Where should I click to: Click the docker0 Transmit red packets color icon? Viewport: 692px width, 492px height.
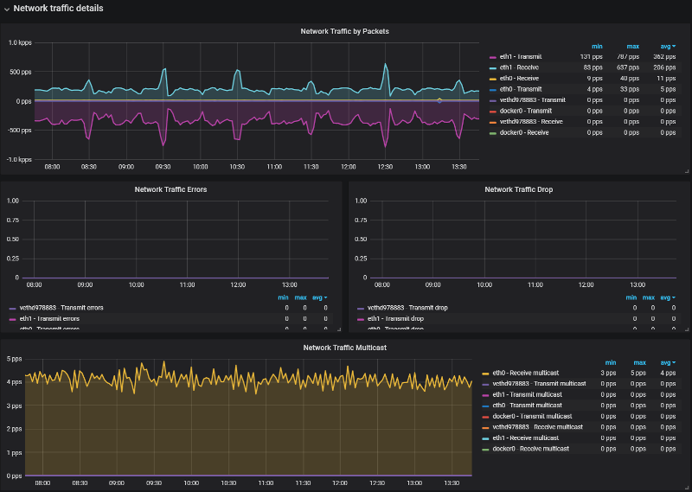493,112
